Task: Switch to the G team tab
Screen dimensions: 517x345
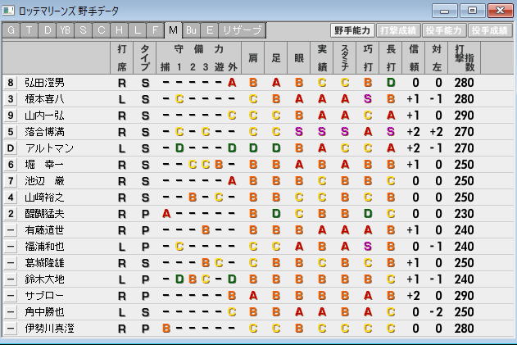Action: pyautogui.click(x=11, y=30)
